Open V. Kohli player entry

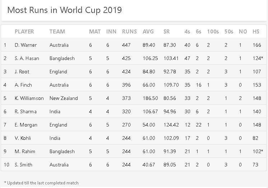(x=23, y=138)
